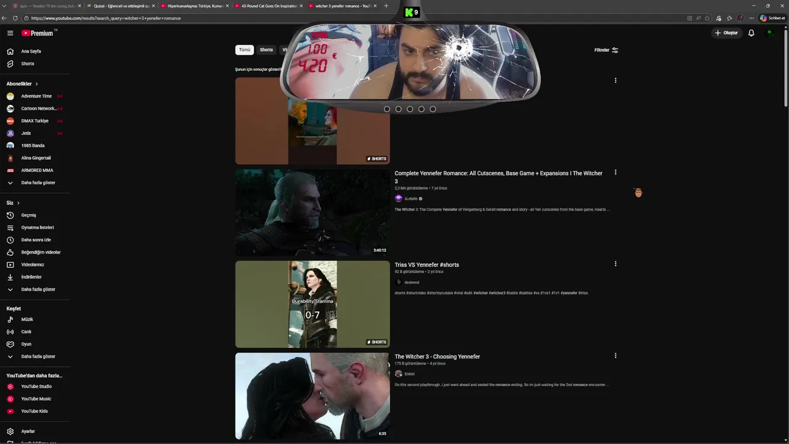
Task: Open 1985 Banda channel subscription
Action: (33, 146)
